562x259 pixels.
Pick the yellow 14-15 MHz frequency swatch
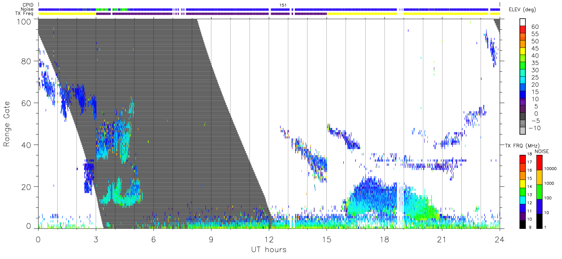click(x=523, y=183)
